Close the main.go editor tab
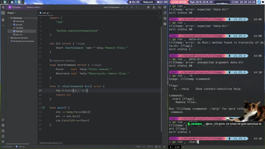Viewport: 265px width, 149px height. [x=51, y=13]
